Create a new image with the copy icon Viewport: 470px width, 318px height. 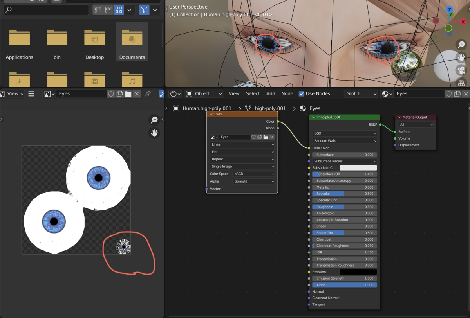(x=120, y=93)
